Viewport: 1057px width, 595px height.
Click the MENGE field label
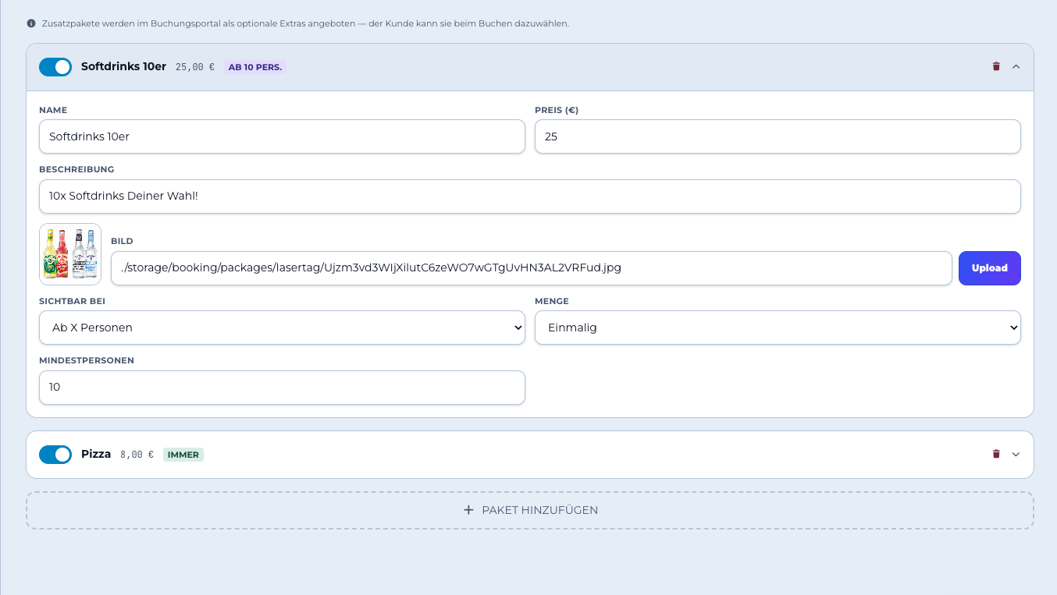point(552,301)
